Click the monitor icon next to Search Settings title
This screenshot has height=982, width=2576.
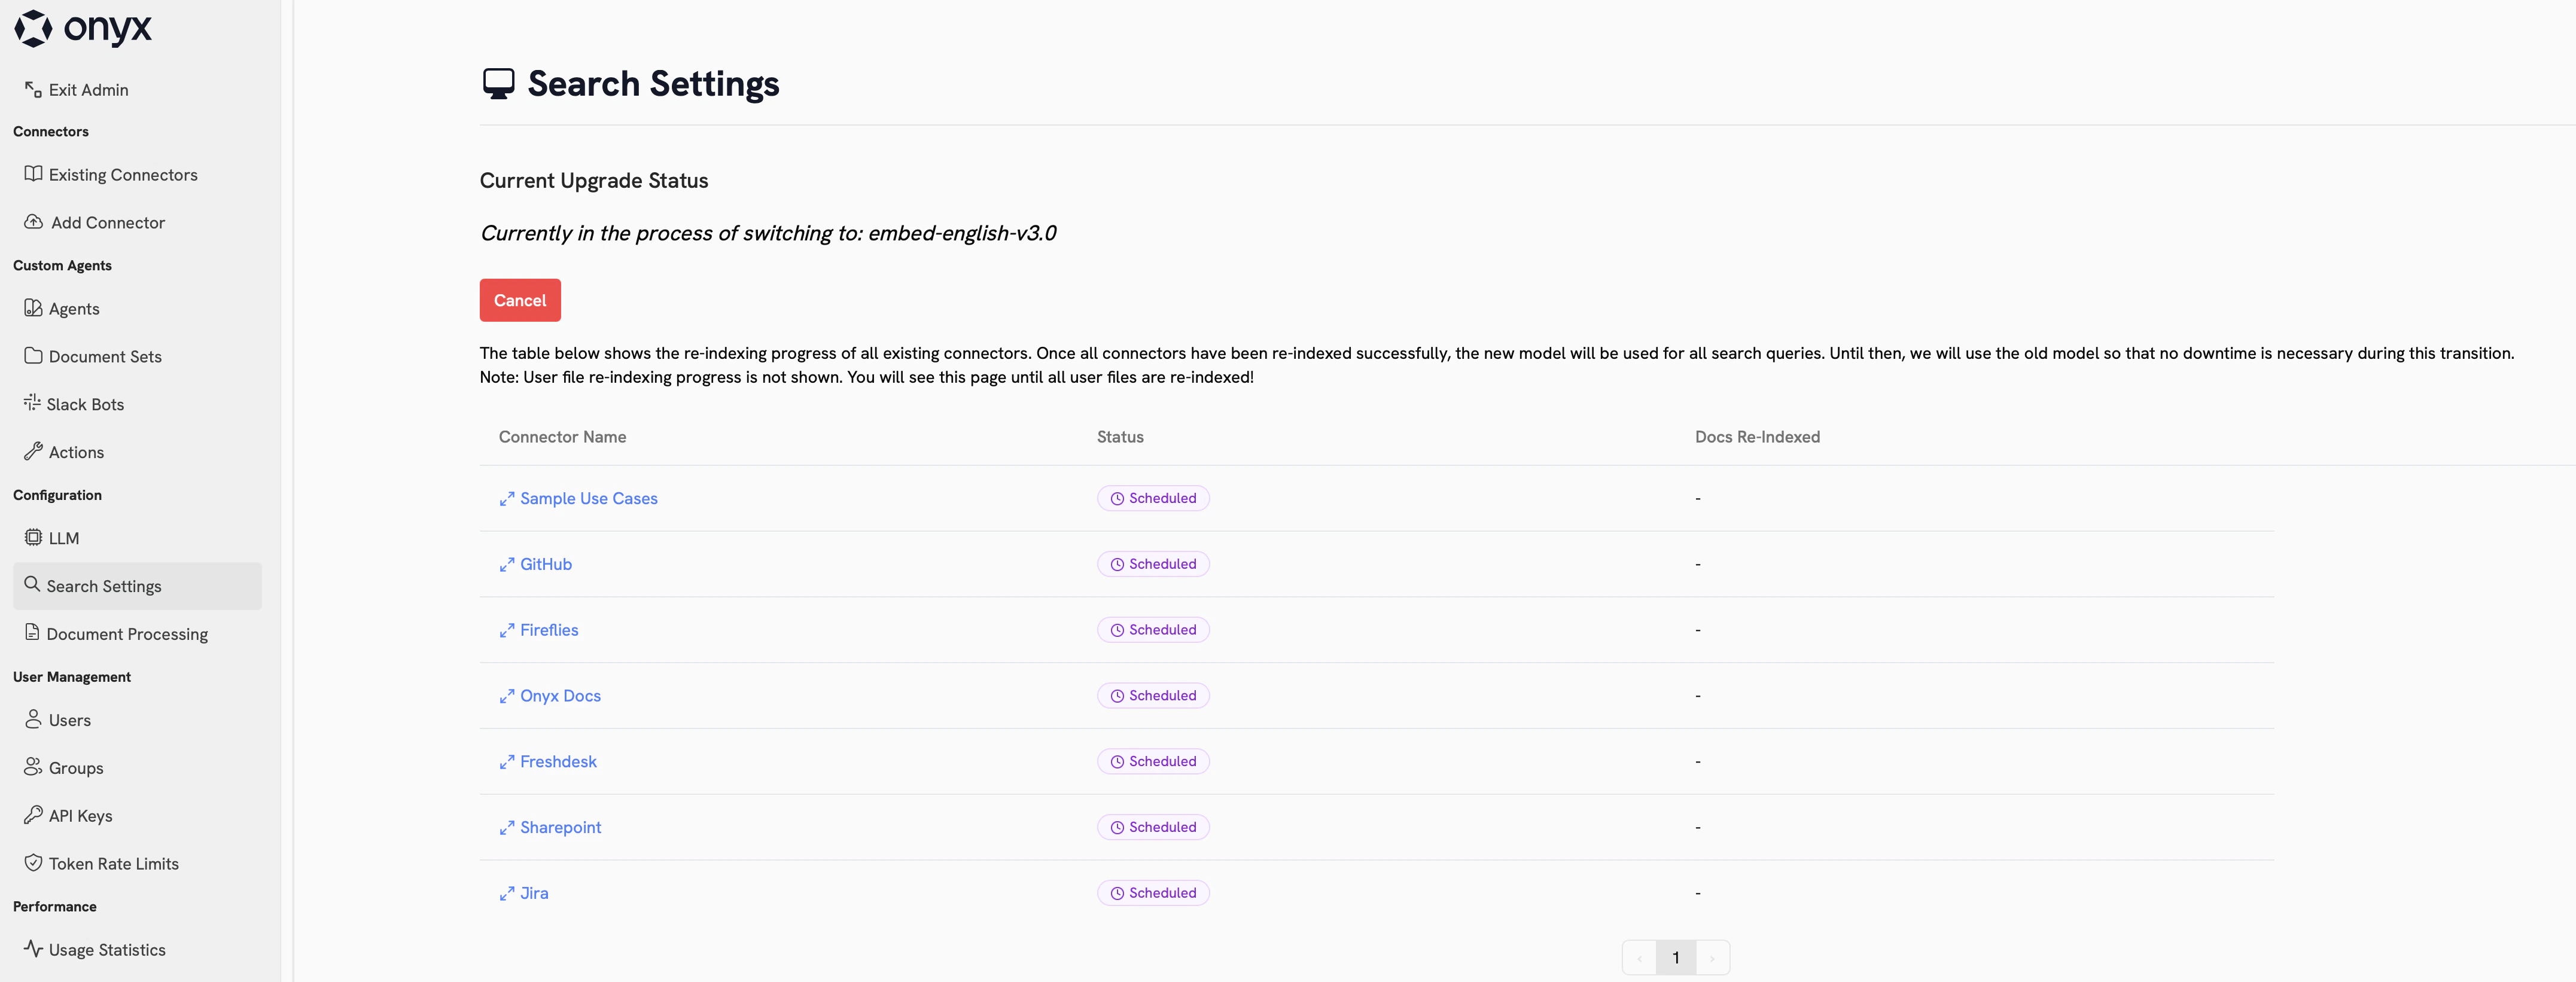[499, 83]
